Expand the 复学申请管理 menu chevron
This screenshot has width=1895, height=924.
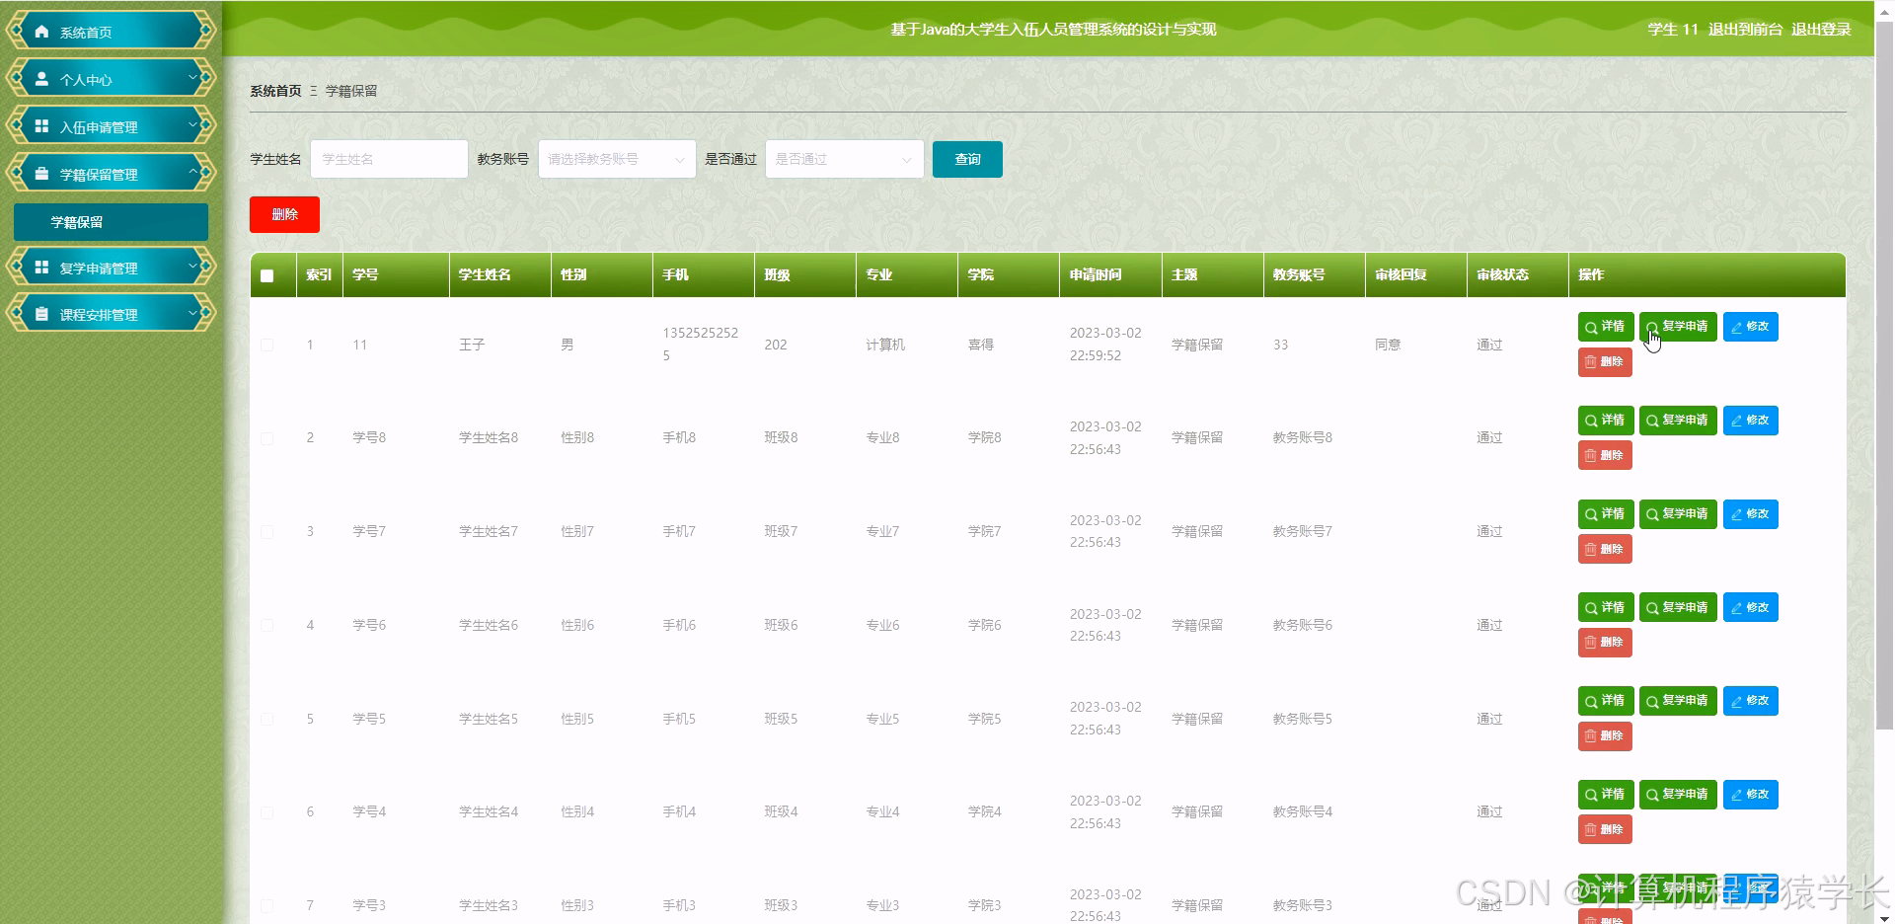click(192, 267)
